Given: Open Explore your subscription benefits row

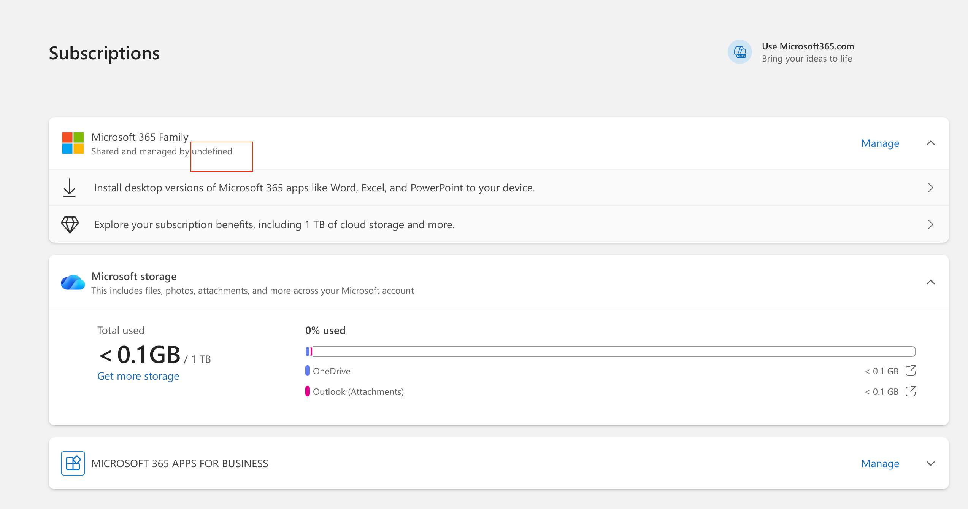Looking at the screenshot, I should [x=498, y=224].
